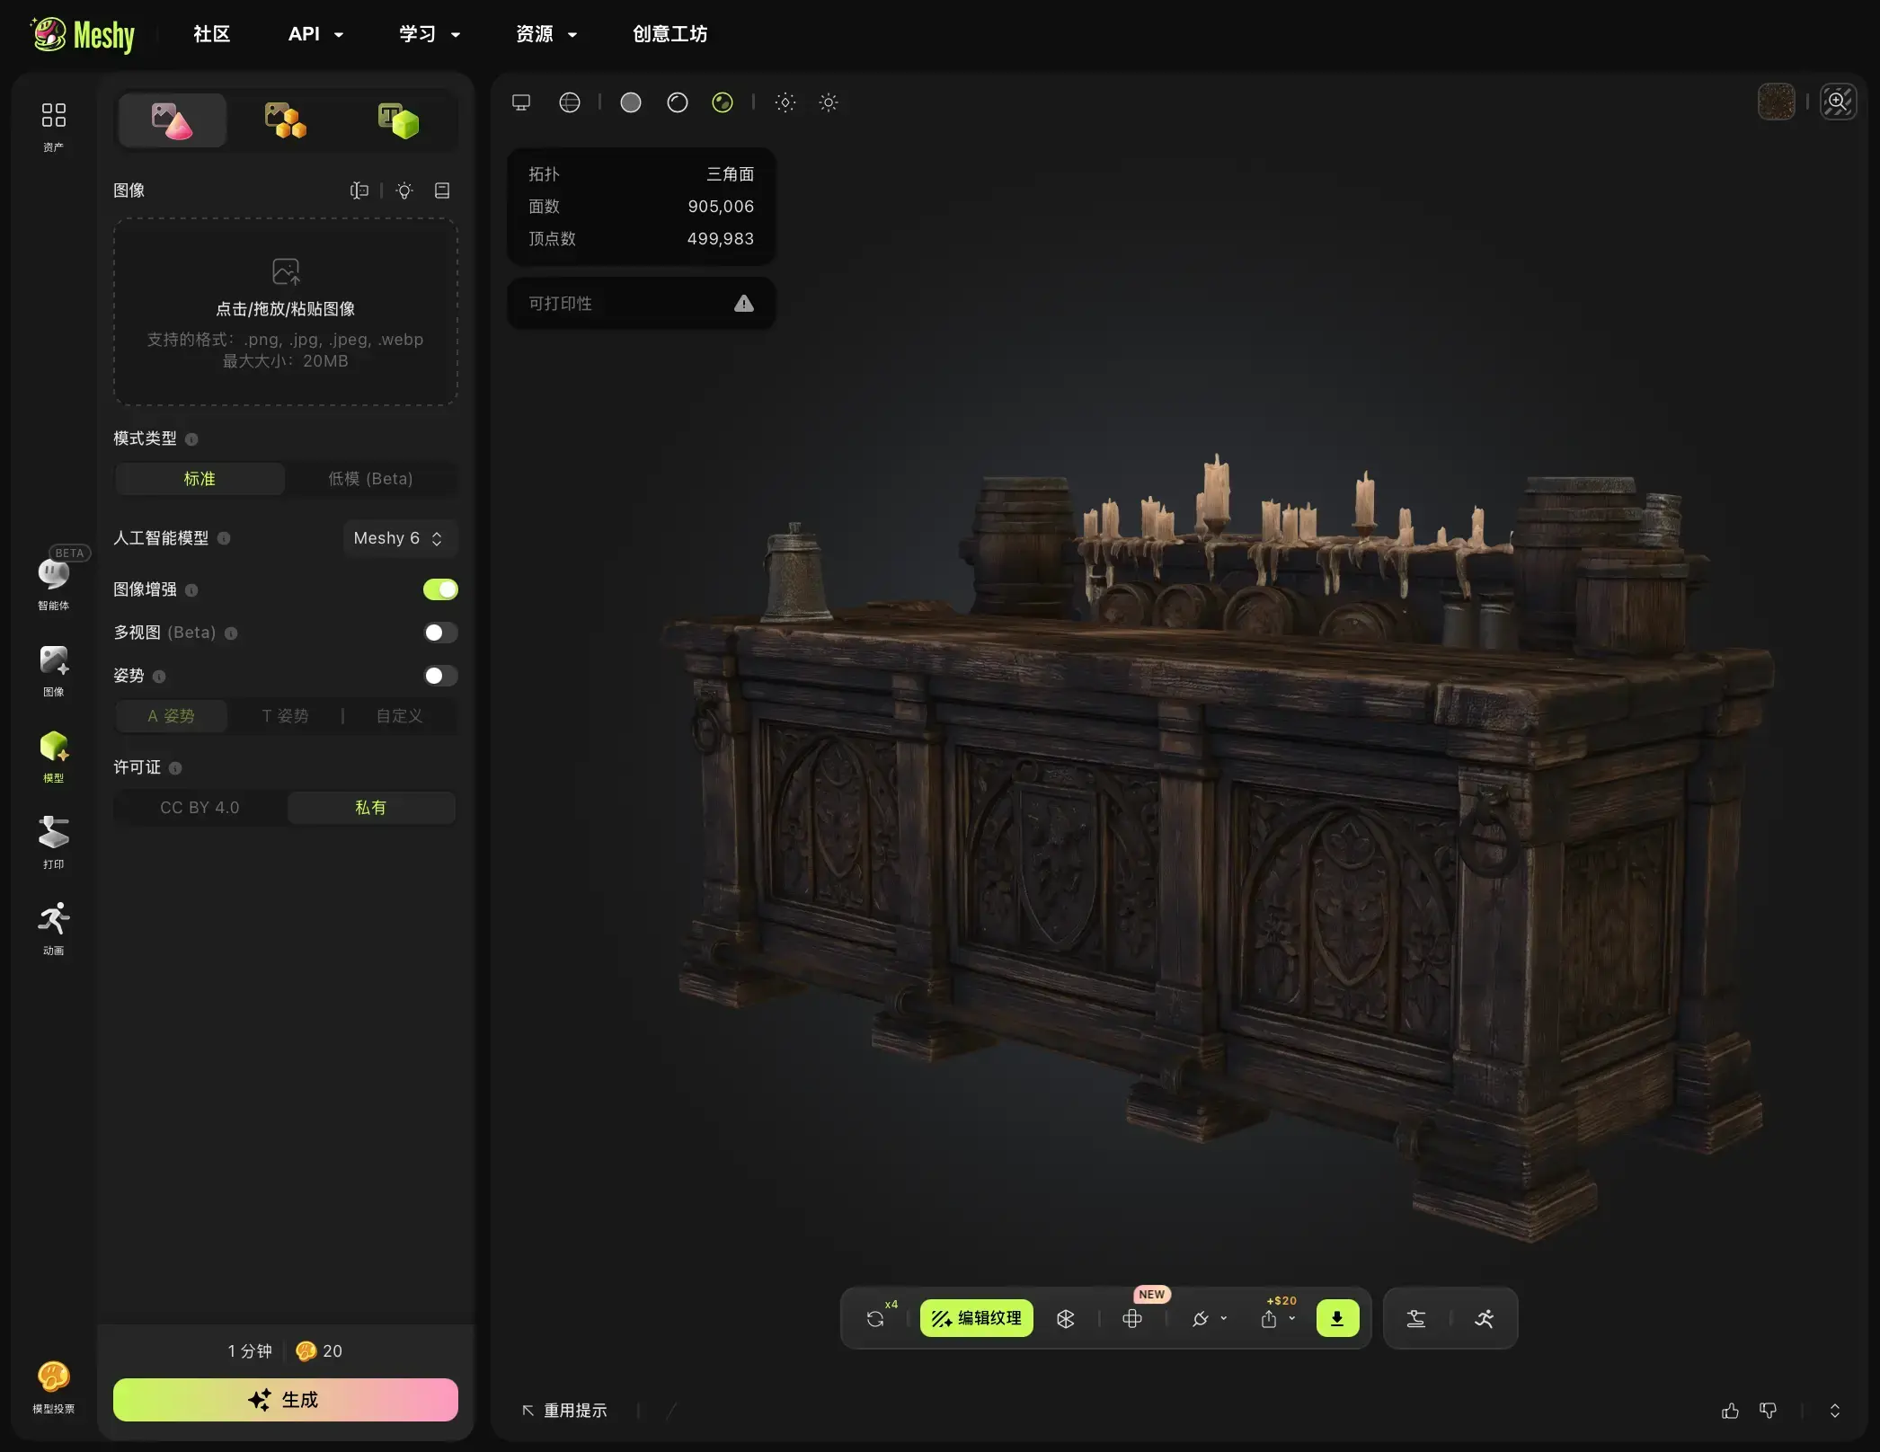Click the thumbs up icon
Image resolution: width=1880 pixels, height=1452 pixels.
point(1730,1411)
